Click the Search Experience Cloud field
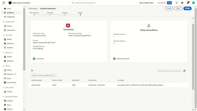Image resolution: width=197 pixels, height=111 pixels. point(85,3)
